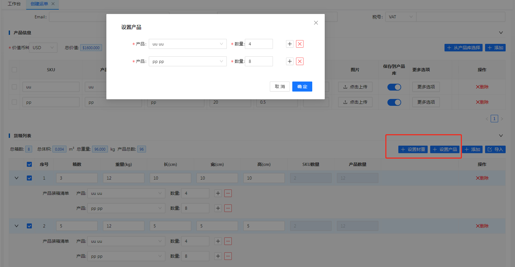Select the 创建运单 tab
This screenshot has height=267, width=515.
[39, 4]
